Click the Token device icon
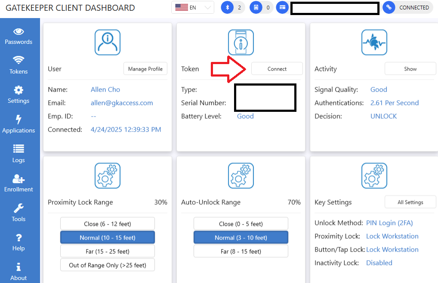This screenshot has height=283, width=438. pyautogui.click(x=241, y=42)
